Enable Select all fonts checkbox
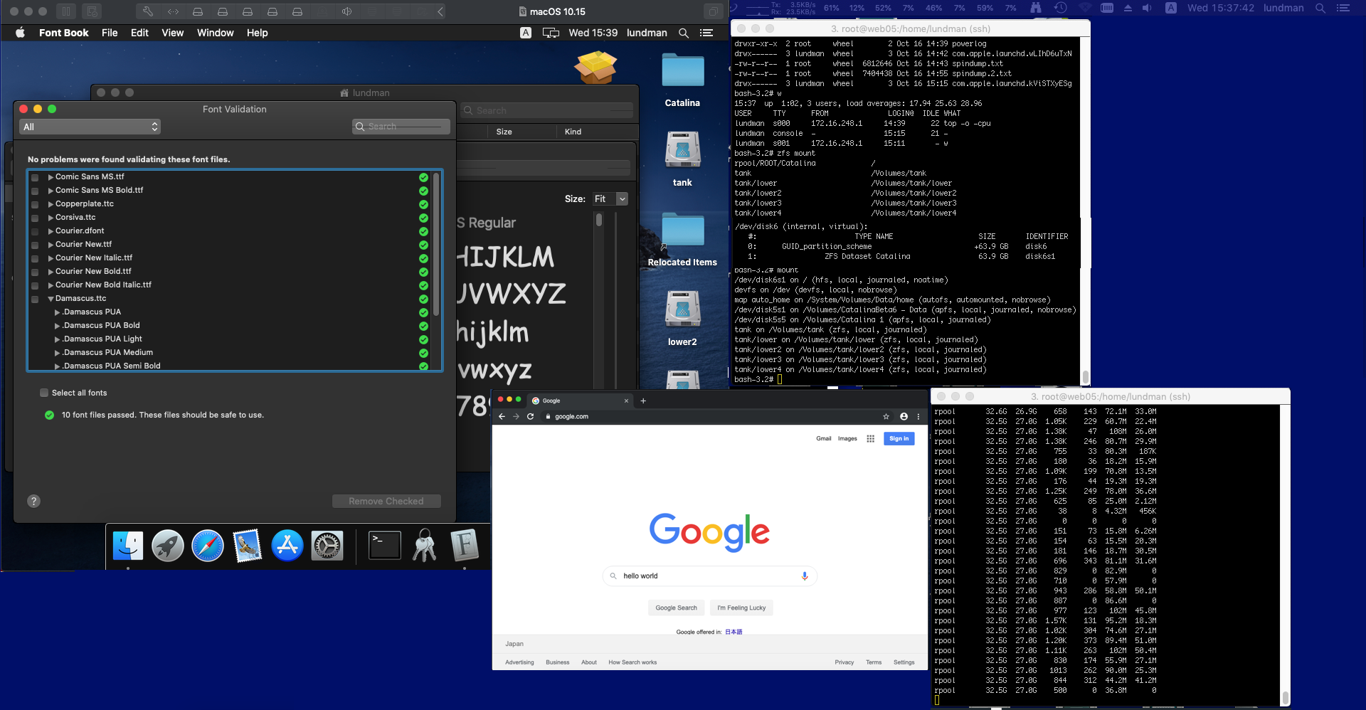The height and width of the screenshot is (710, 1366). tap(44, 393)
